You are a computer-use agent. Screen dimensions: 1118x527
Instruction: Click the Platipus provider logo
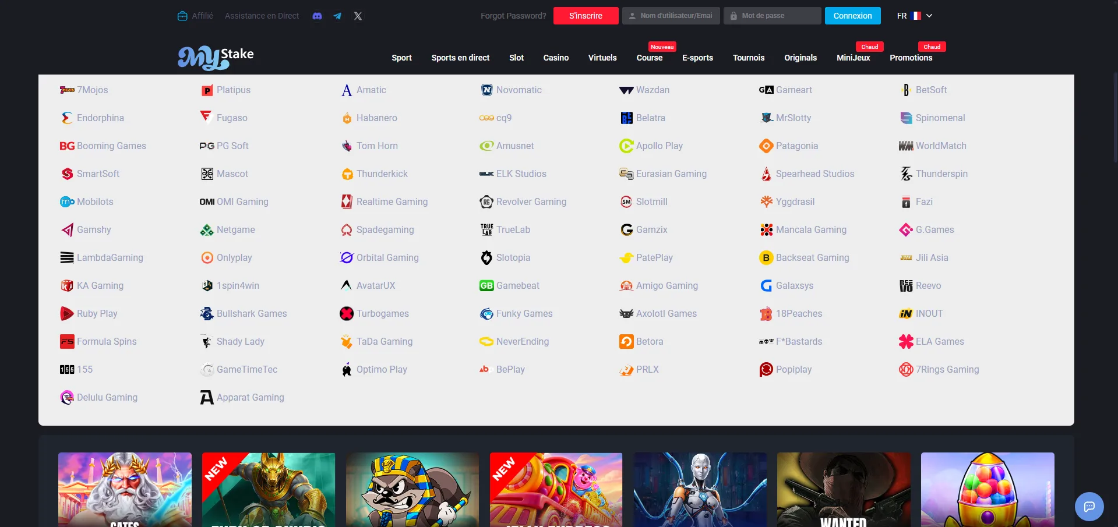tap(207, 90)
